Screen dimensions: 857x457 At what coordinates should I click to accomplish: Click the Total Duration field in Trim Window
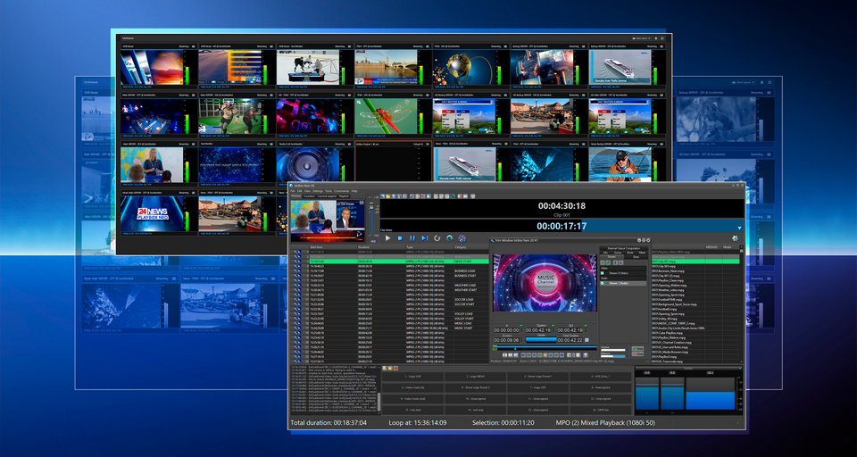coord(570,340)
